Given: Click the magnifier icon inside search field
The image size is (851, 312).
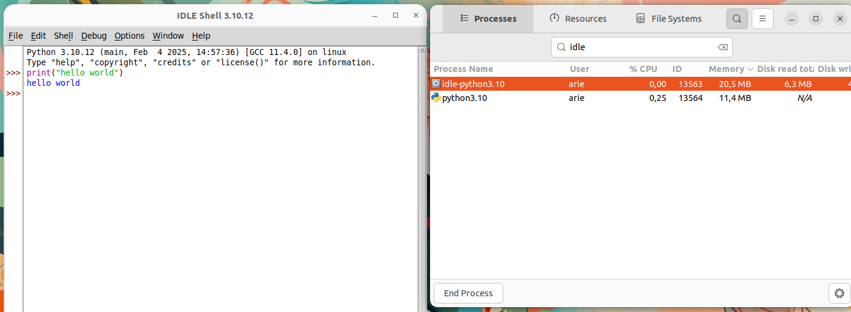Looking at the screenshot, I should coord(561,47).
